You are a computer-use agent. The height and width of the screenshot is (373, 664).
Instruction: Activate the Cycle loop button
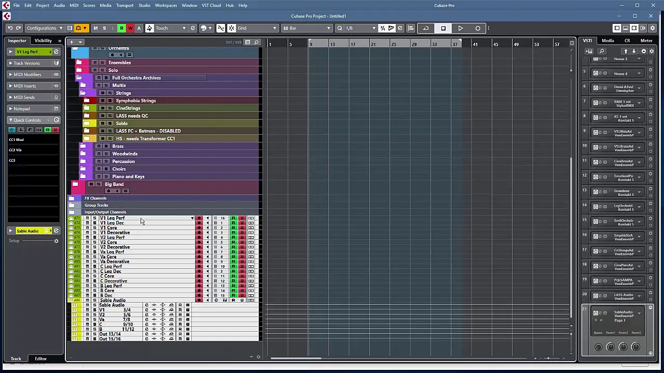coord(426,28)
